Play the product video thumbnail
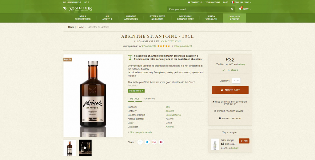This screenshot has height=160, width=315. pyautogui.click(x=85, y=148)
